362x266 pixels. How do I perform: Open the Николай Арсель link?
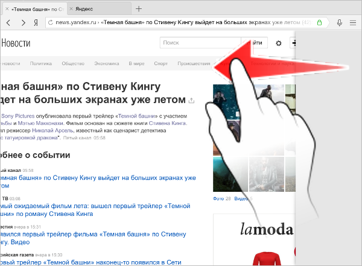click(x=52, y=130)
